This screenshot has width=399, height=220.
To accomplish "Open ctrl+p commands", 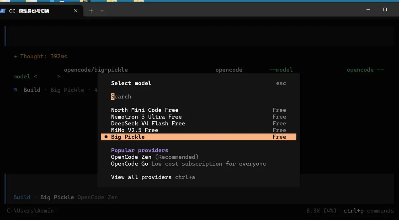I will pyautogui.click(x=368, y=211).
